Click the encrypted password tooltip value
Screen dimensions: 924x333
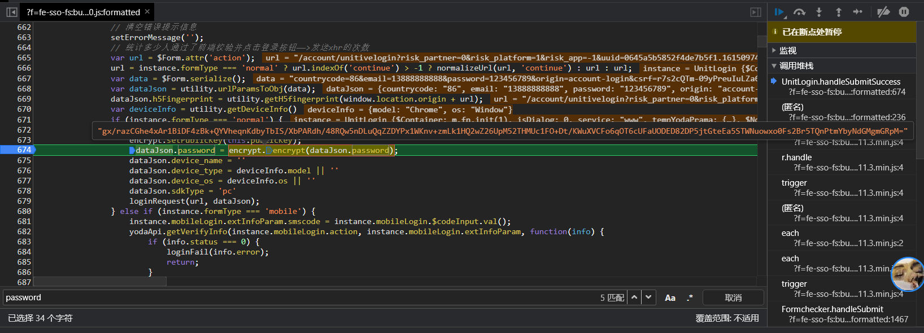click(x=502, y=131)
